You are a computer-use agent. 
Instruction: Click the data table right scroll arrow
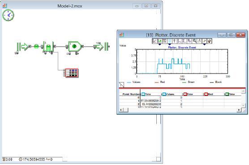pyautogui.click(x=239, y=110)
